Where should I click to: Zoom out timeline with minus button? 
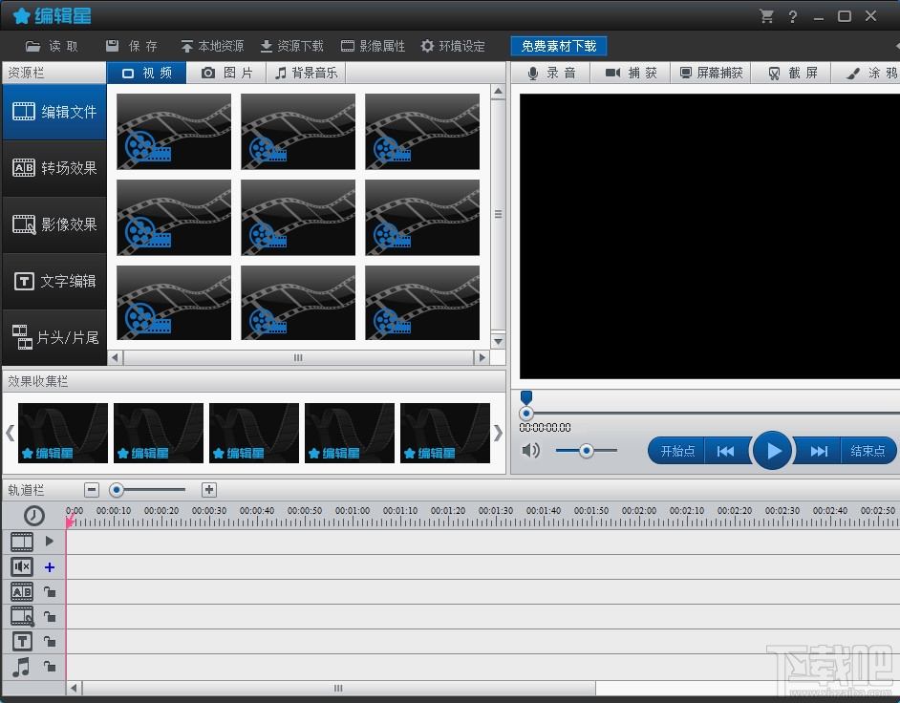(x=92, y=490)
